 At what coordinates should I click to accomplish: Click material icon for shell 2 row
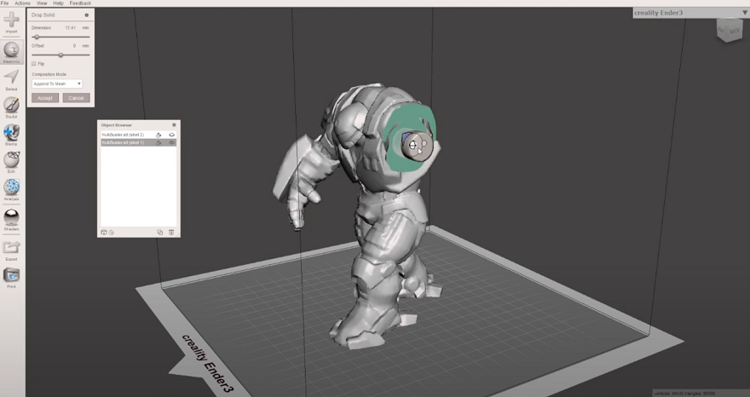tap(159, 135)
